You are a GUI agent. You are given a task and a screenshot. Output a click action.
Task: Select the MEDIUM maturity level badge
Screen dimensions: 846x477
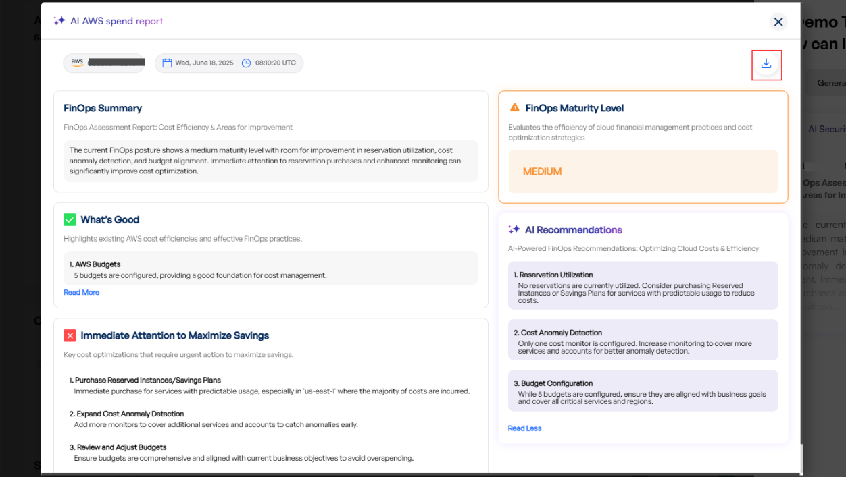pyautogui.click(x=542, y=171)
